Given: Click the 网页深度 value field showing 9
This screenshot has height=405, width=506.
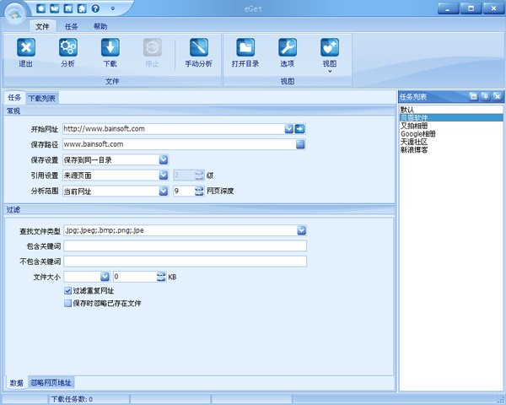Looking at the screenshot, I should coord(184,191).
